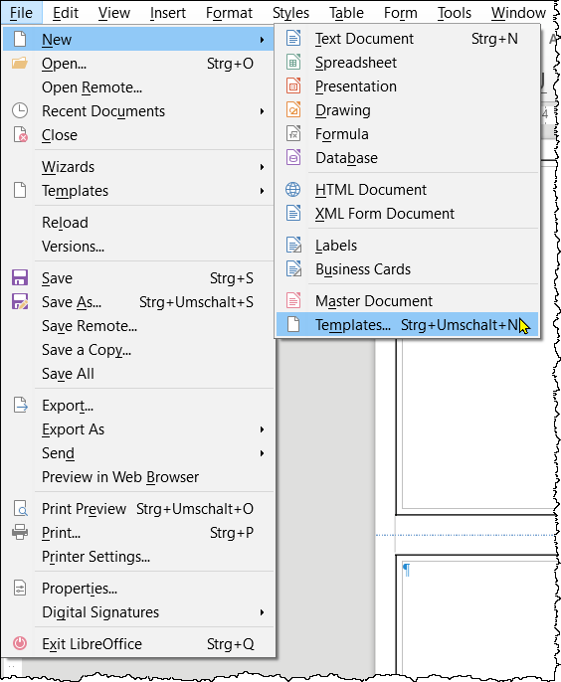Click the Text Document icon in New submenu

coord(293,38)
